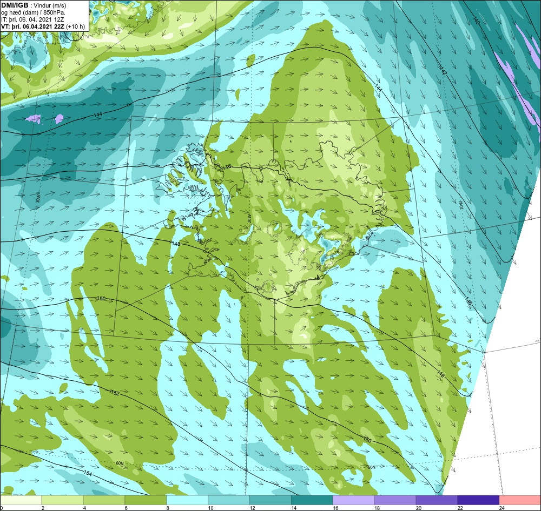Viewport: 541px width, 511px height.
Task: Select the light cyan 8–10 m/s legend swatch
Action: tap(187, 500)
